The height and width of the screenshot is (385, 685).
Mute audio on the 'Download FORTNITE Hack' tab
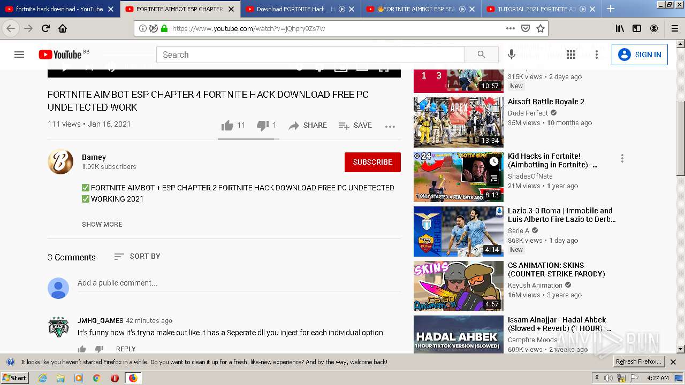[x=342, y=9]
